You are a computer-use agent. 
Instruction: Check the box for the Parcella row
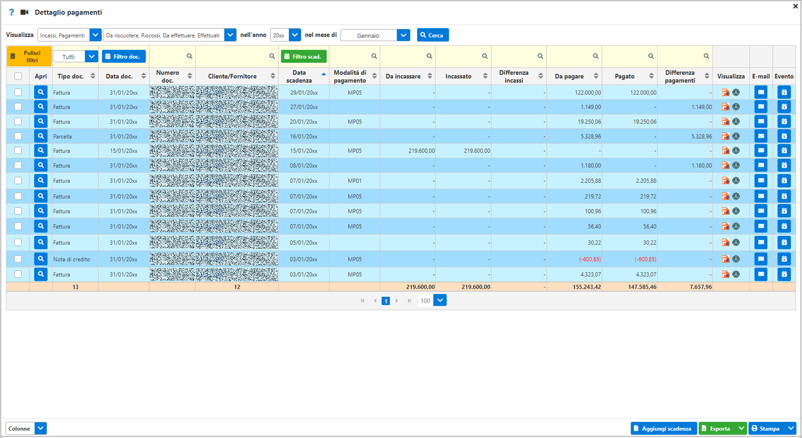(x=18, y=136)
